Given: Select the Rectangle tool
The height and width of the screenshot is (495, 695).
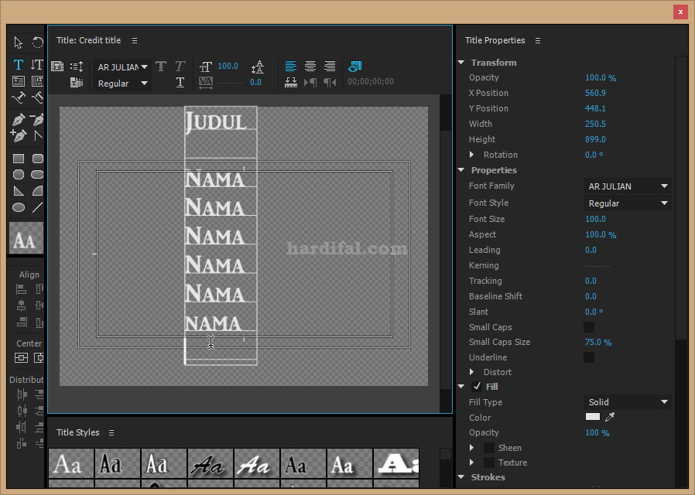Looking at the screenshot, I should click(x=19, y=158).
